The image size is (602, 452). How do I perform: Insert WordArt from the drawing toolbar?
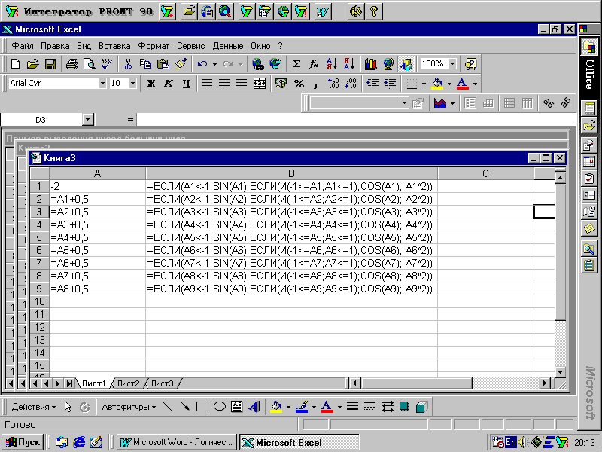pos(254,407)
